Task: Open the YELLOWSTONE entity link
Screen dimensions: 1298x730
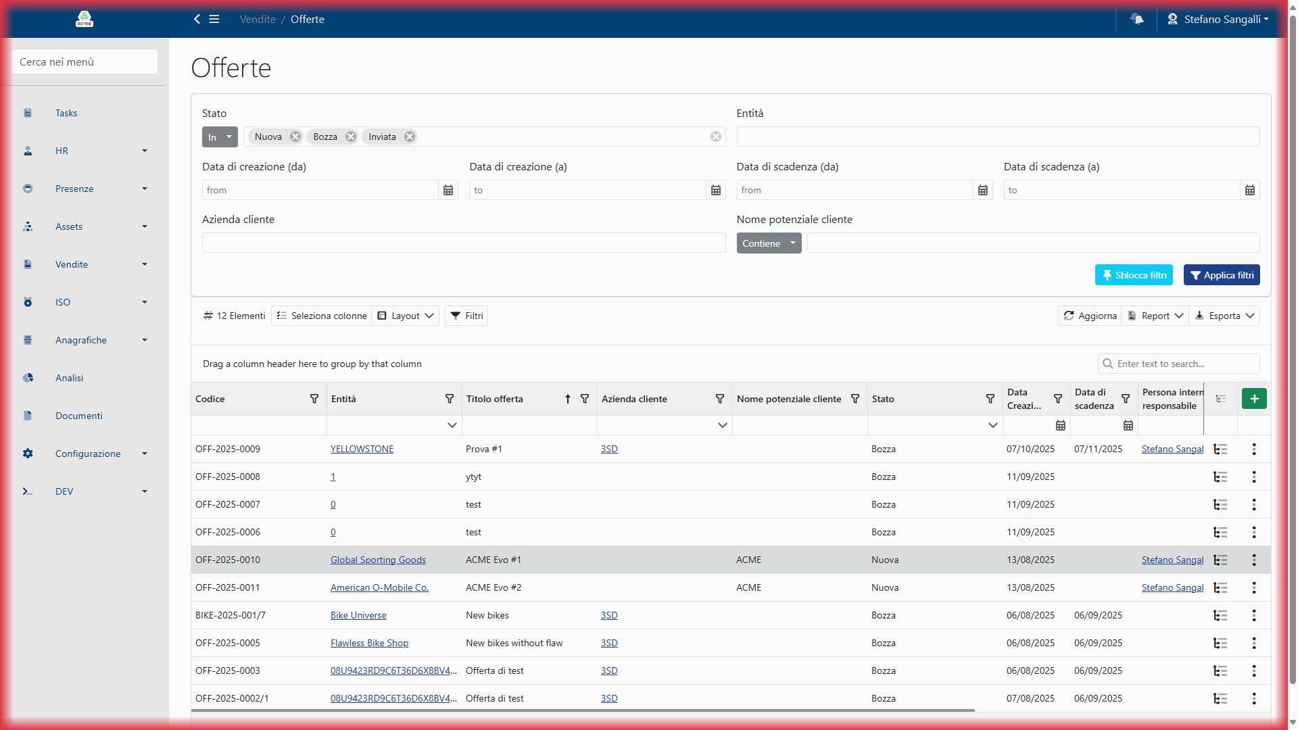Action: point(362,449)
